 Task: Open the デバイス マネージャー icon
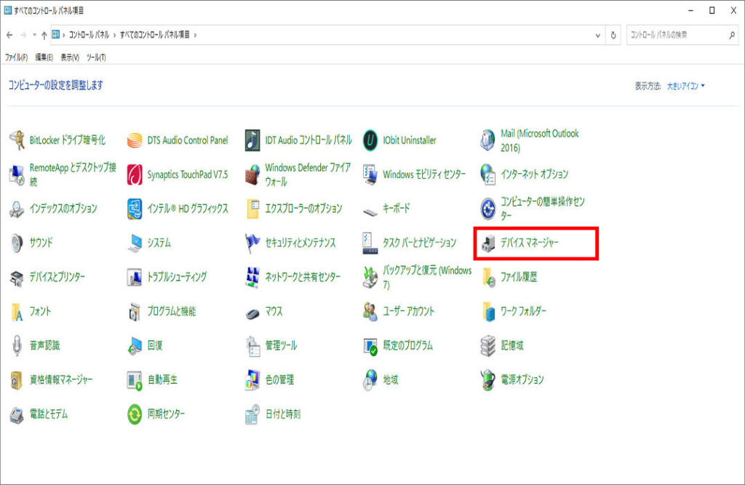(489, 243)
